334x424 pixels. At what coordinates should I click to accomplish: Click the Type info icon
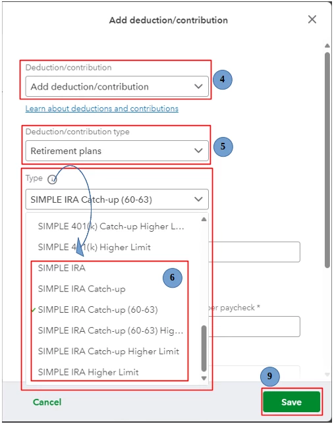52,179
